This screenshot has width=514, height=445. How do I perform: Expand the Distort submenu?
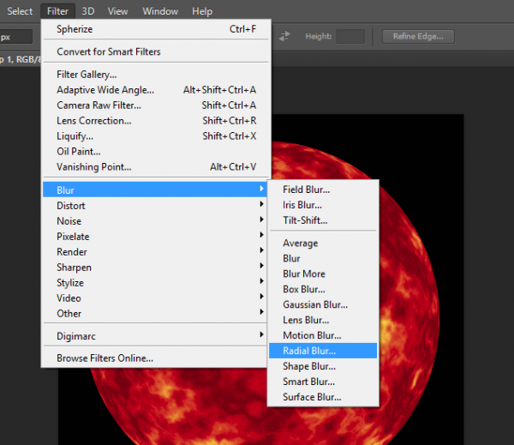[155, 206]
